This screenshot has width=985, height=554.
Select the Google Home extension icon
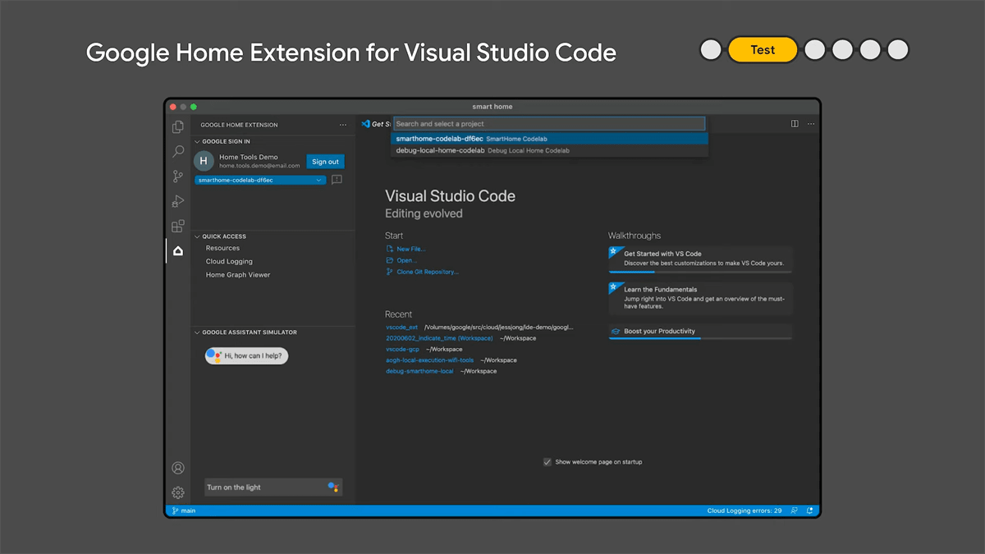pyautogui.click(x=178, y=251)
